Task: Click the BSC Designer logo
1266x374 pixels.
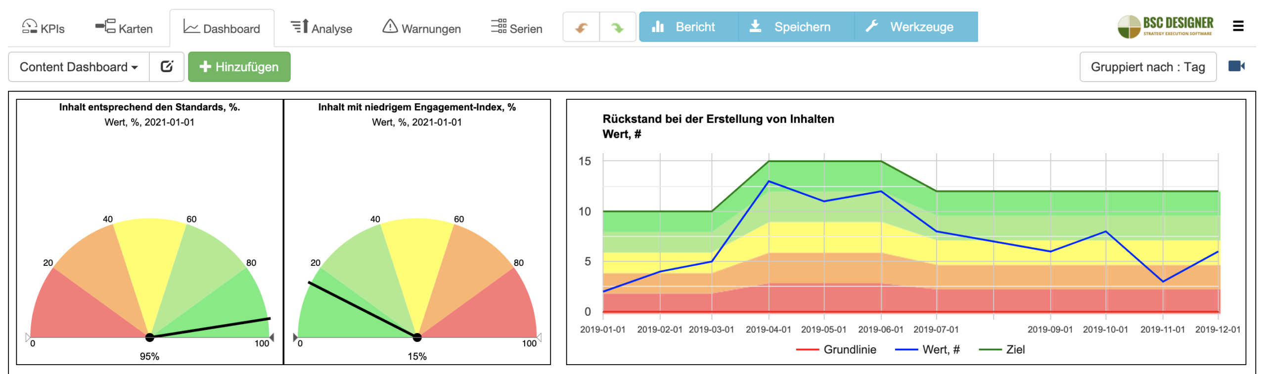Action: [x=1165, y=26]
